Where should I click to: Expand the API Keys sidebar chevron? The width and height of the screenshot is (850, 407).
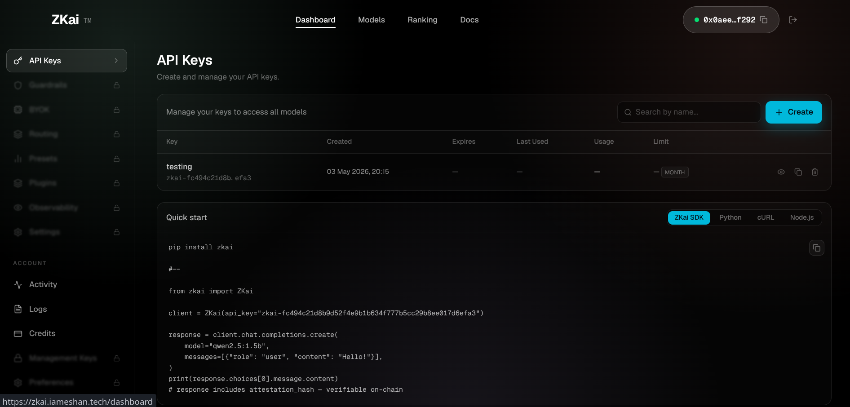point(116,61)
